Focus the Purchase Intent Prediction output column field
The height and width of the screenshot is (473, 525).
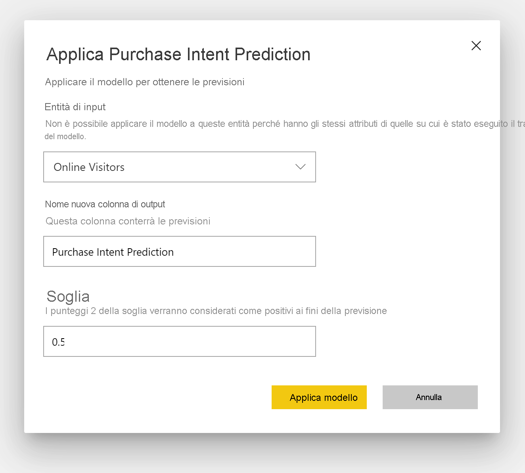pos(180,251)
